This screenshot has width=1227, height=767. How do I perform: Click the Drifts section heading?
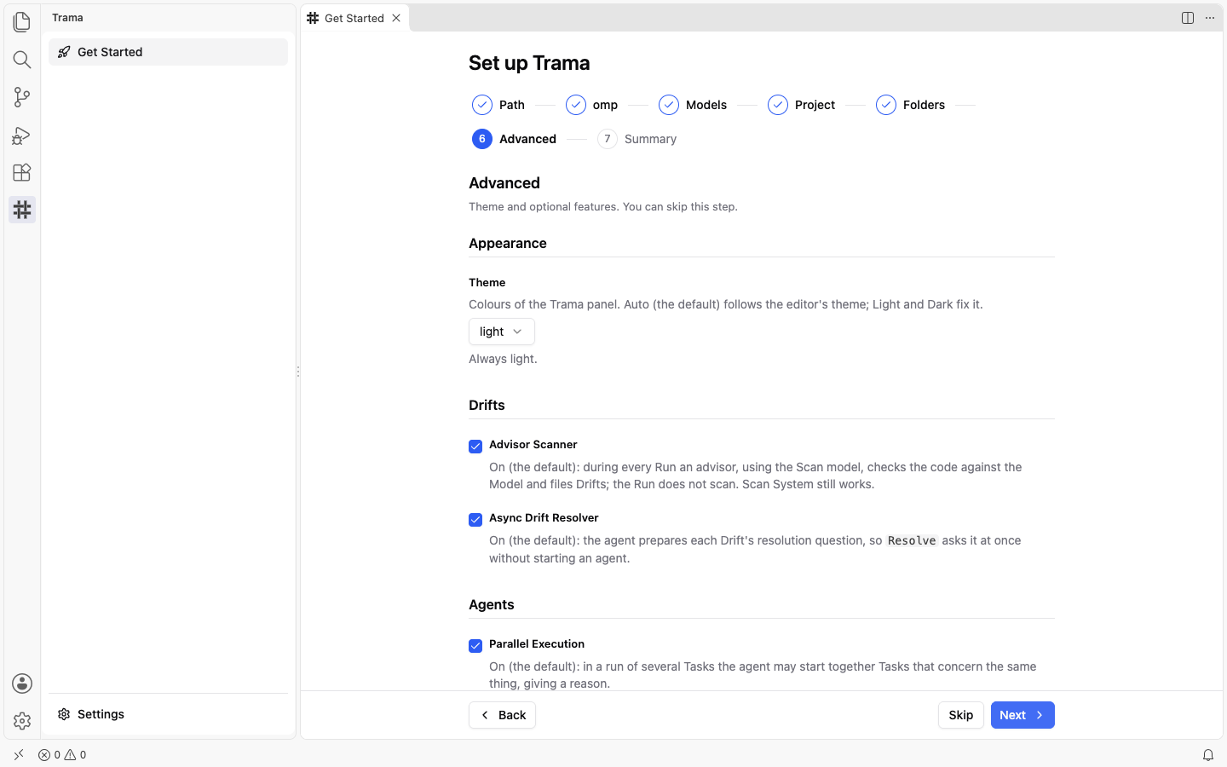coord(487,406)
